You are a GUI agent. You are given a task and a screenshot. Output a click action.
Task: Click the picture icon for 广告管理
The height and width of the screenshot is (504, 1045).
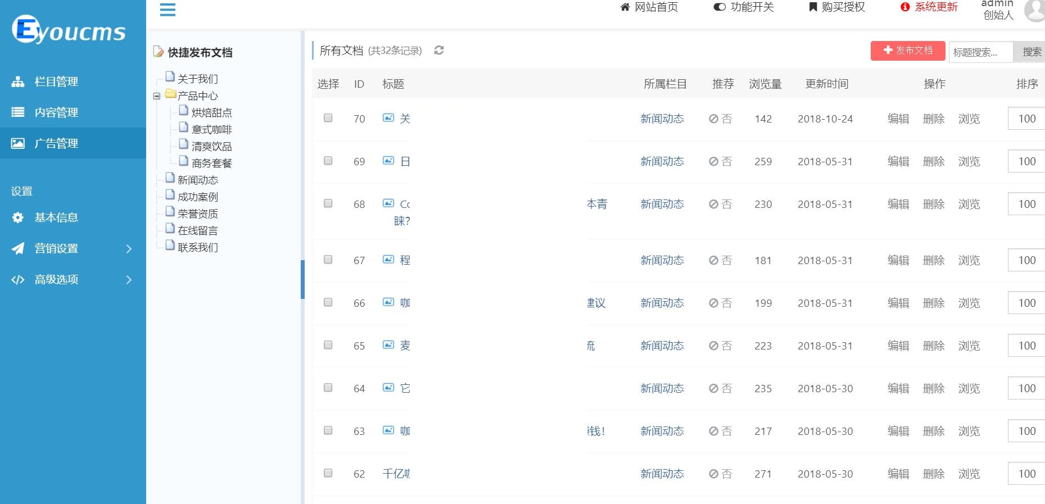(18, 143)
